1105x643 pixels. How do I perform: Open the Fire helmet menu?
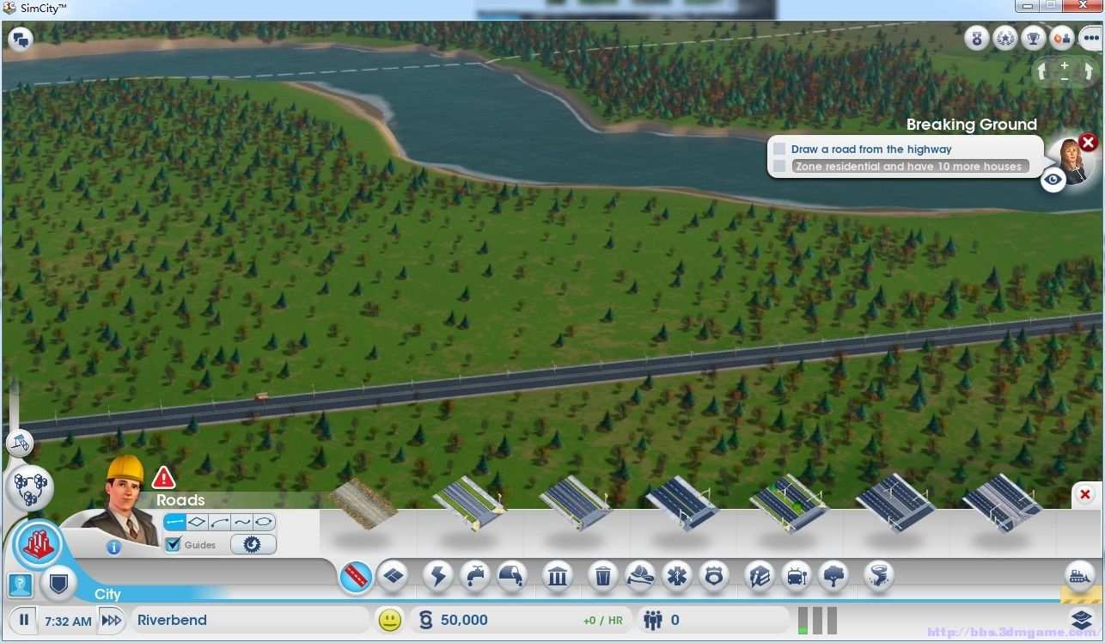point(640,576)
